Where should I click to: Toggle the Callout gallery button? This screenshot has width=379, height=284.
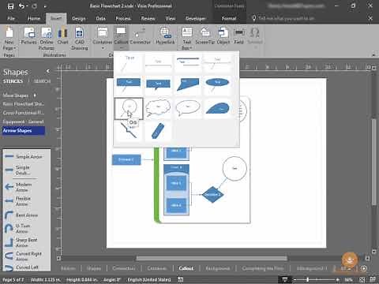(x=121, y=39)
